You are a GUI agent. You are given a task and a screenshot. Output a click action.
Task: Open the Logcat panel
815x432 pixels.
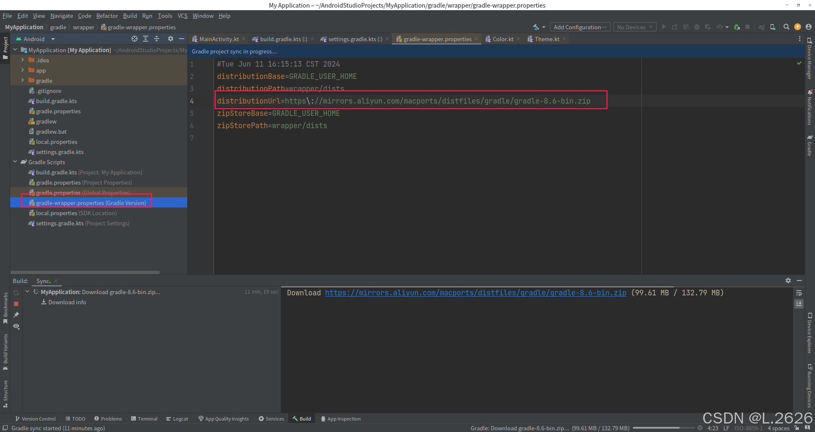tap(177, 418)
